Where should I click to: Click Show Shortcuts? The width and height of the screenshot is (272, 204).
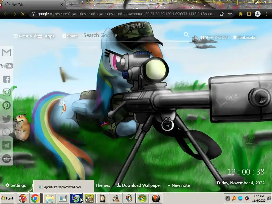tap(215, 37)
